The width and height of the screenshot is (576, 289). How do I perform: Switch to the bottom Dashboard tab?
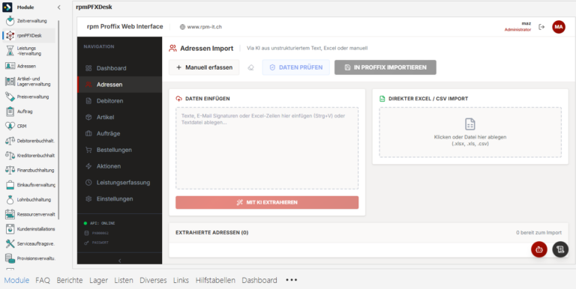click(x=259, y=280)
